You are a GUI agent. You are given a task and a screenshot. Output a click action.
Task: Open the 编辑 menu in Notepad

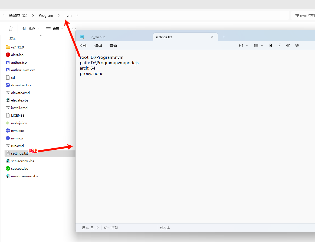98,46
